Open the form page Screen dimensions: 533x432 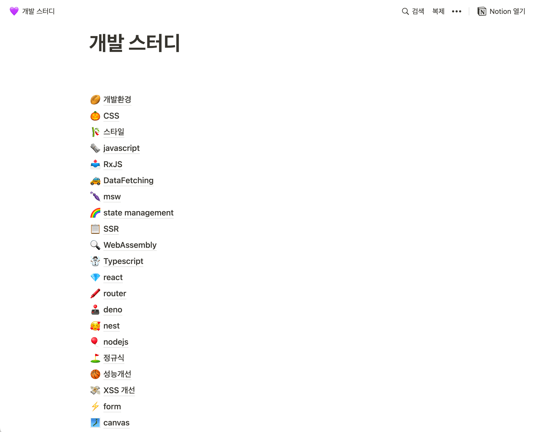(x=112, y=407)
